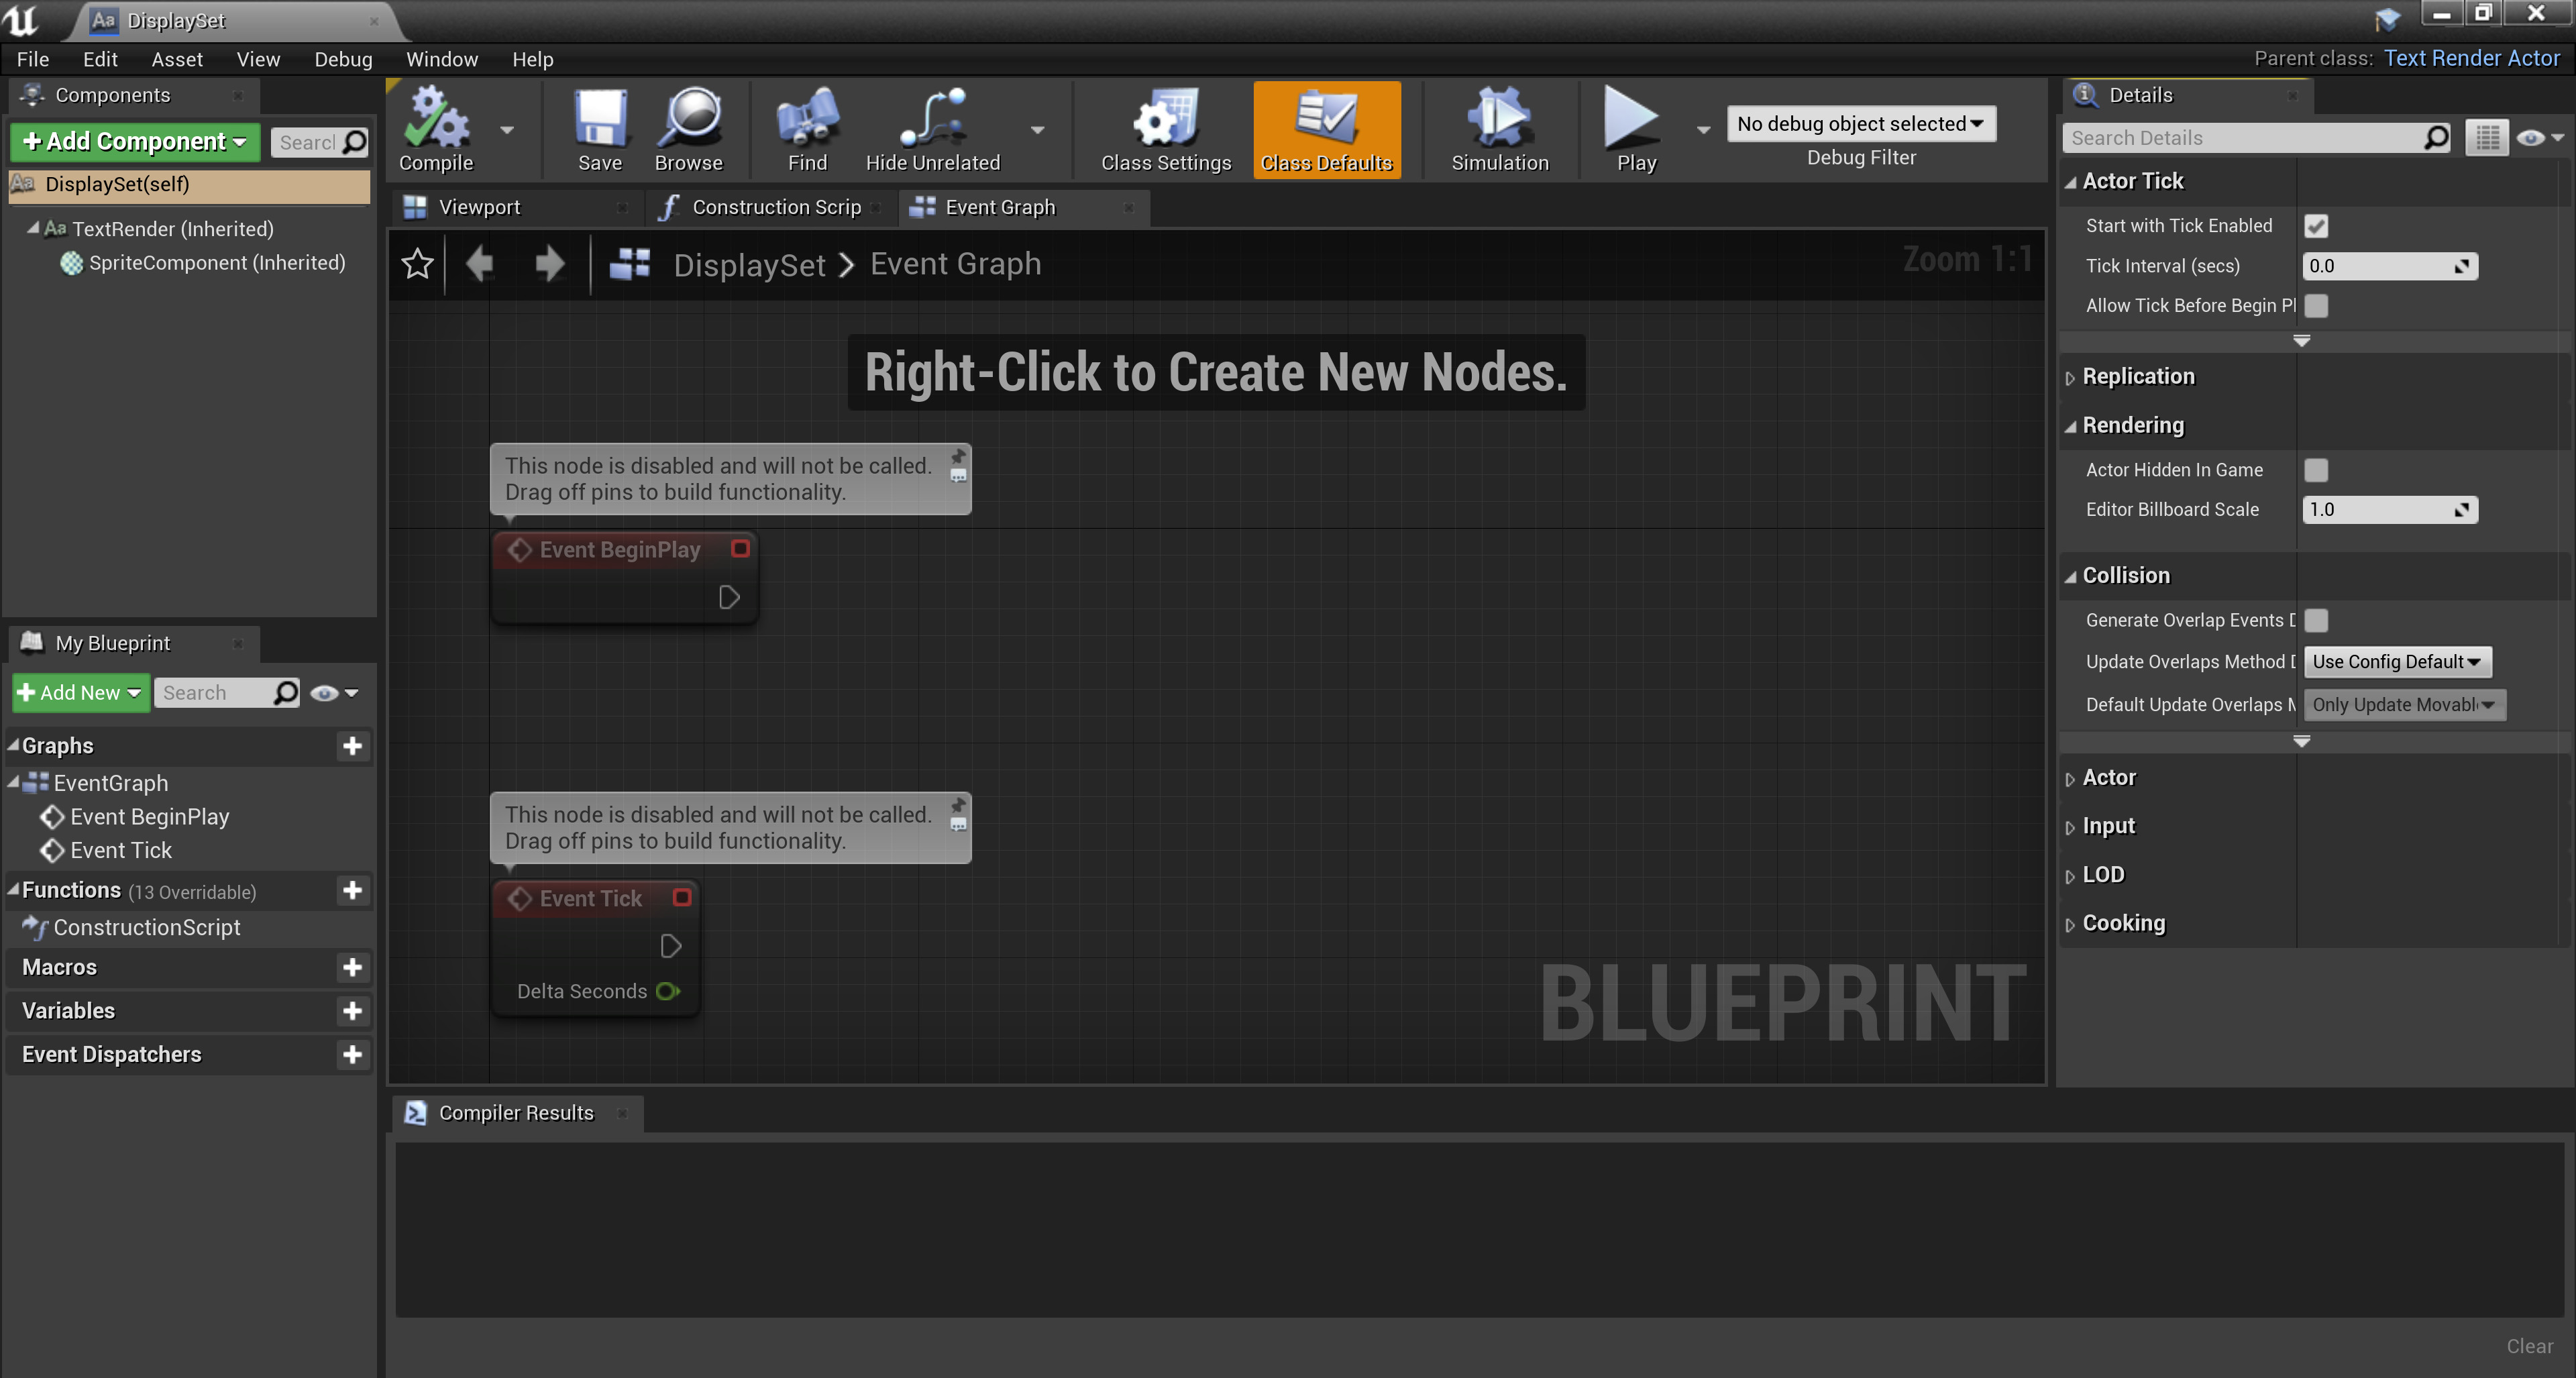Enable Start with Tick Enabled
2576x1378 pixels.
[2317, 225]
